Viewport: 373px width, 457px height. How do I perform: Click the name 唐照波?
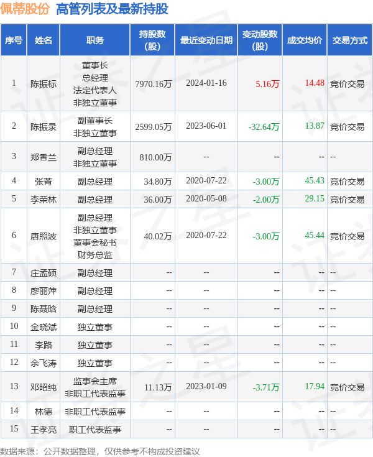44,236
